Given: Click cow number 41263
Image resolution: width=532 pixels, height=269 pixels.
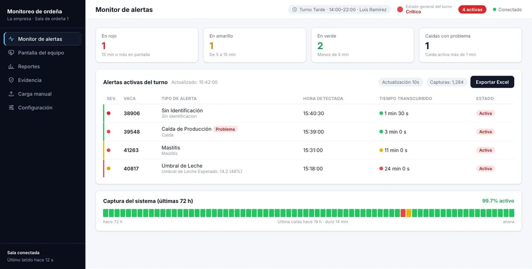Looking at the screenshot, I should (x=131, y=150).
